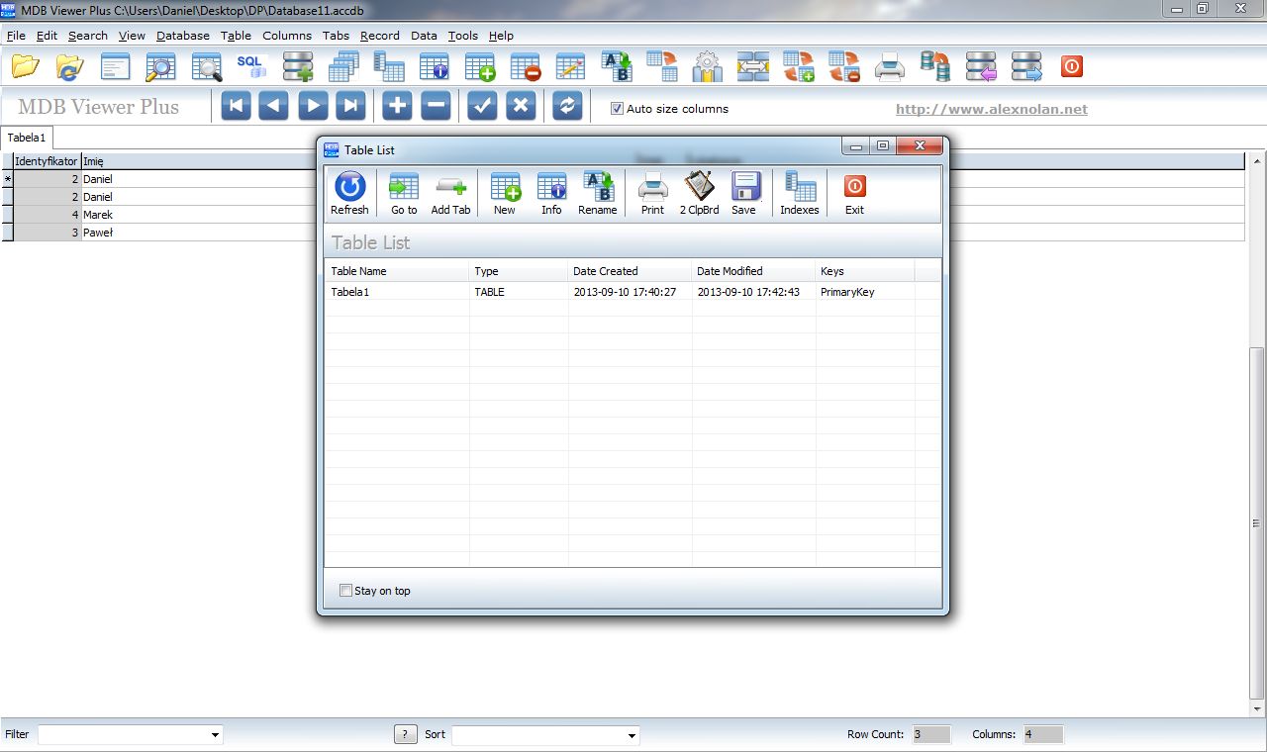Screen dimensions: 1267x752
Task: Click the table with pencil edit icon
Action: [571, 67]
